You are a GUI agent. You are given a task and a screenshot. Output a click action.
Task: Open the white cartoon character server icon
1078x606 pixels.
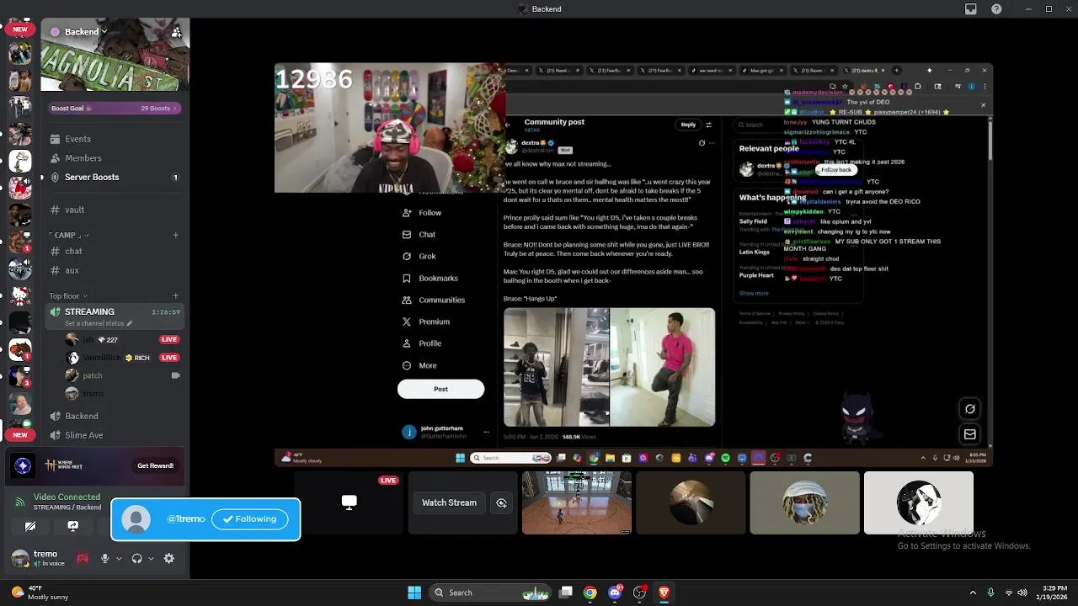[20, 161]
